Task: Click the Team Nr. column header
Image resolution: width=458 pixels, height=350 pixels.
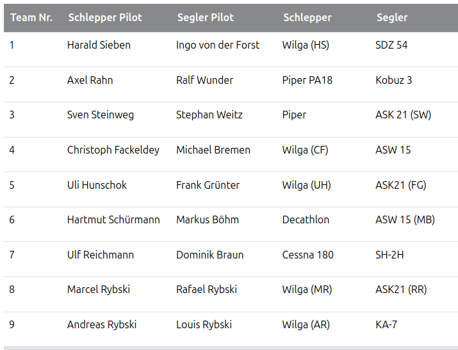Action: pyautogui.click(x=31, y=17)
